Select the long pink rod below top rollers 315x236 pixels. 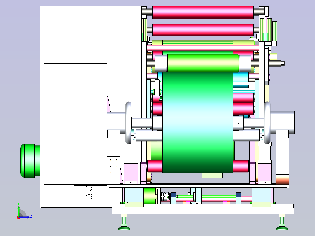click(203, 48)
